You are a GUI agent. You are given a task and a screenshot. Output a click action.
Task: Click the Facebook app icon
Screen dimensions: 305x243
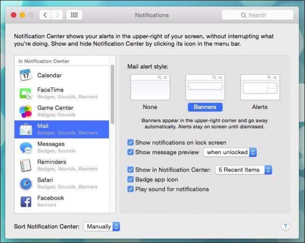click(25, 201)
